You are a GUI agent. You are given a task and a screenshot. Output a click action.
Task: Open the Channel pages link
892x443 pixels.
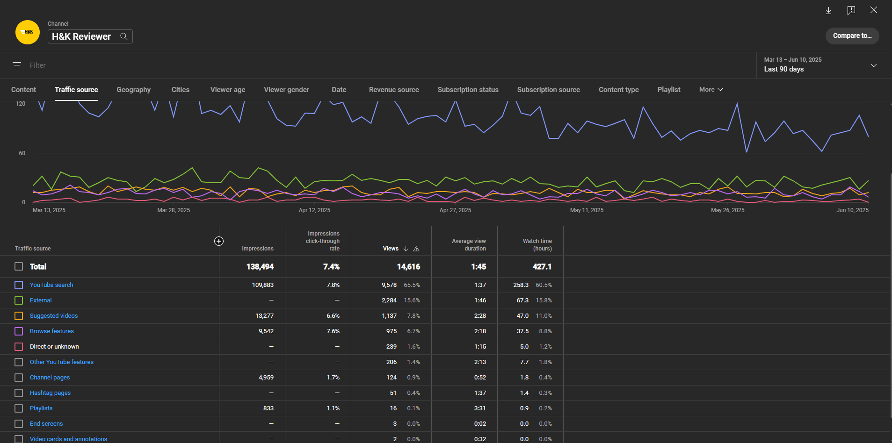click(50, 378)
